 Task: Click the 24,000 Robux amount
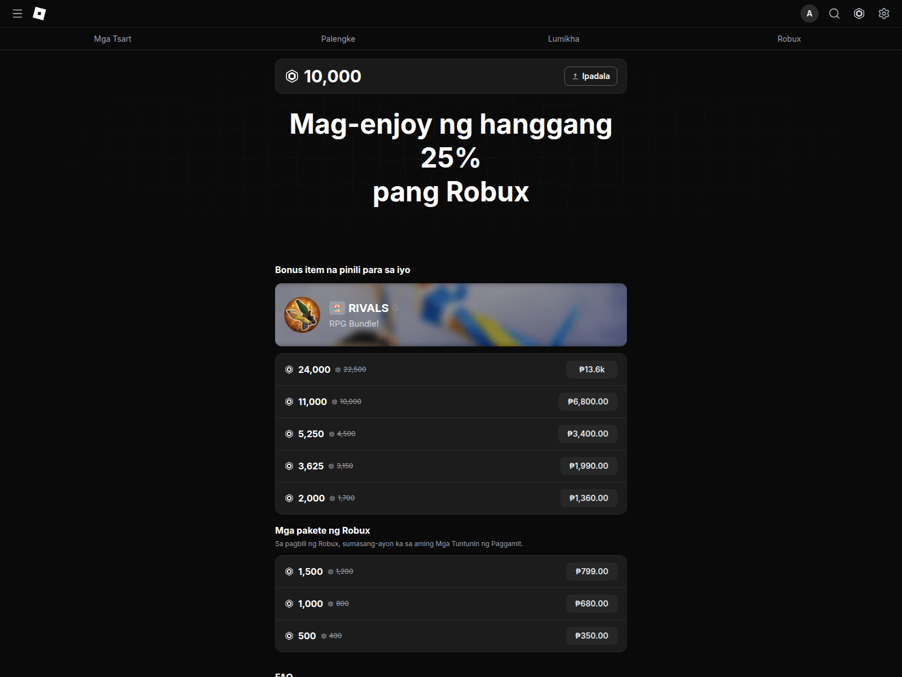314,370
